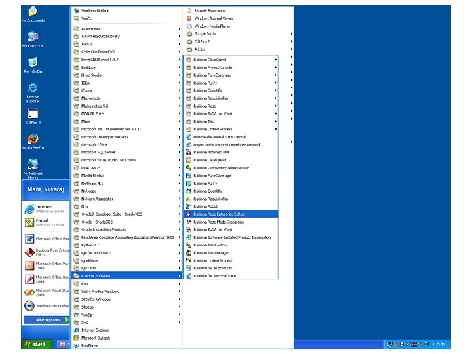Open Readme for all products
Image resolution: width=472 pixels, height=354 pixels.
coord(231,268)
